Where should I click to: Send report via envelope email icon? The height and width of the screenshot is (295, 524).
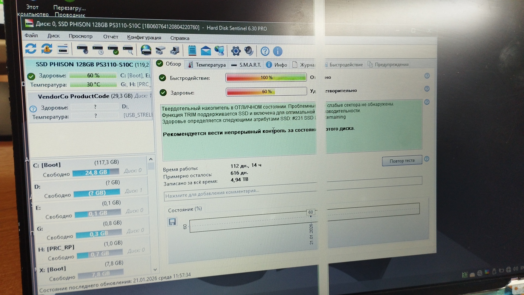206,51
